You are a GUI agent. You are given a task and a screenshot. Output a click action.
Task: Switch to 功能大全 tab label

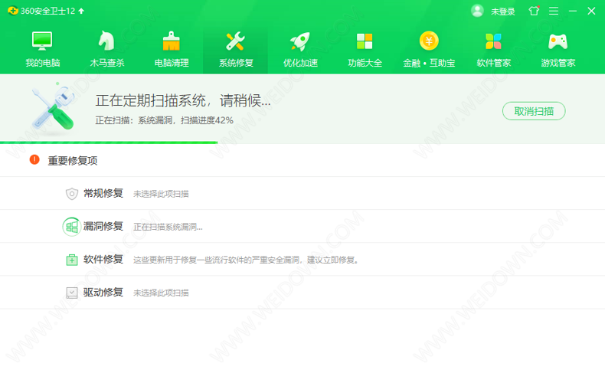365,63
